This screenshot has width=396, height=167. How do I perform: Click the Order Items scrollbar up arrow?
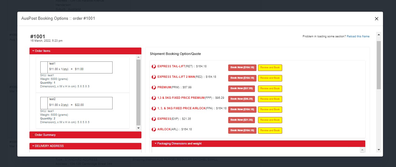point(139,57)
